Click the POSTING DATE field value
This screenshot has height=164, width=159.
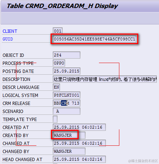[67, 71]
